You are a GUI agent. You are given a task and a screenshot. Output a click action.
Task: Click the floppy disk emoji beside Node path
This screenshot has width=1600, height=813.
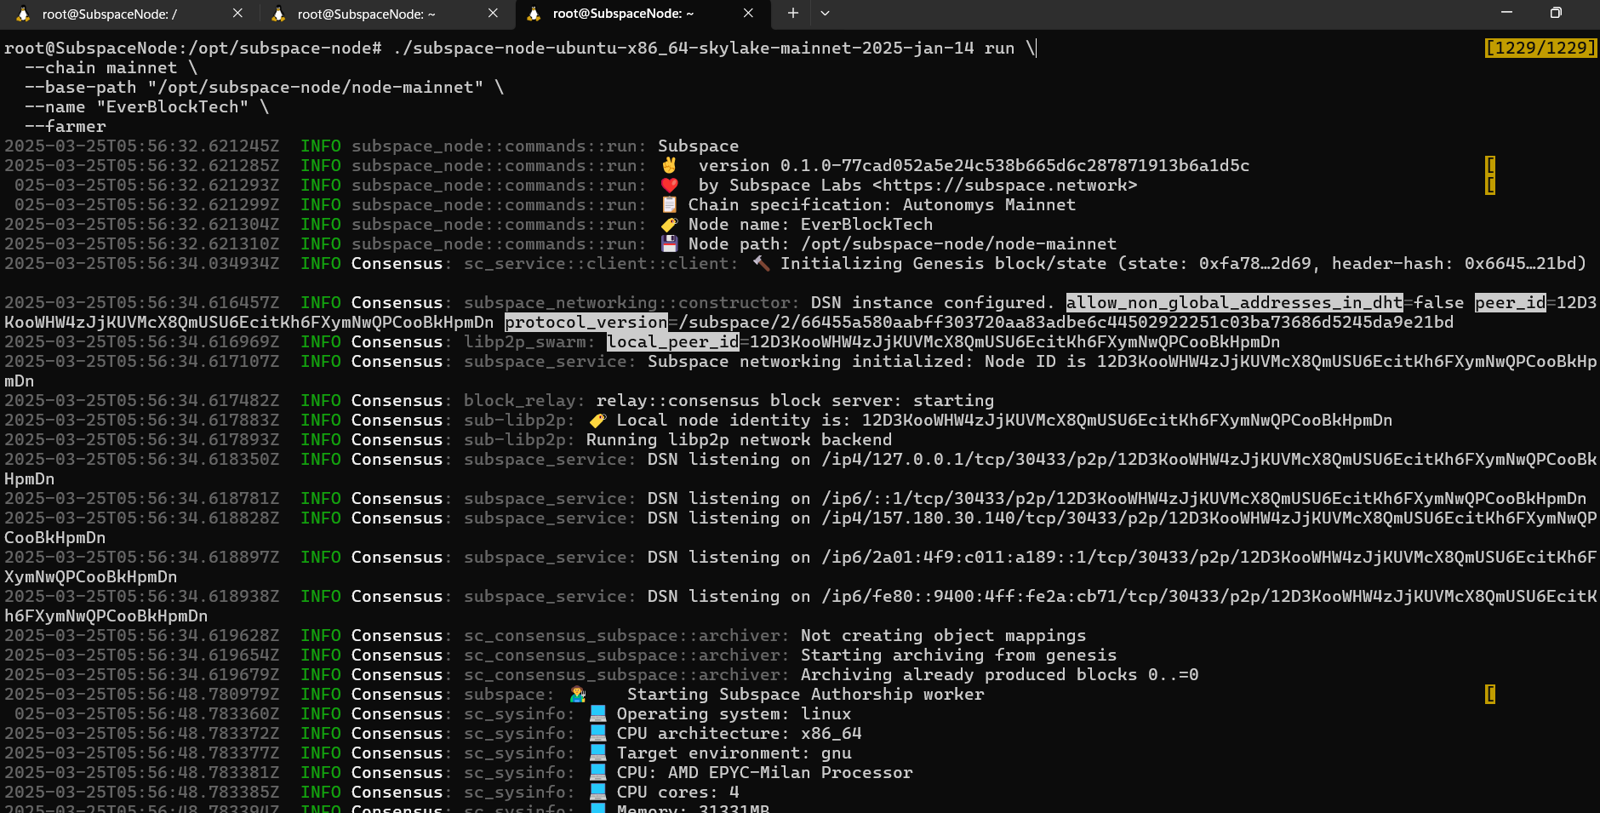pyautogui.click(x=670, y=243)
